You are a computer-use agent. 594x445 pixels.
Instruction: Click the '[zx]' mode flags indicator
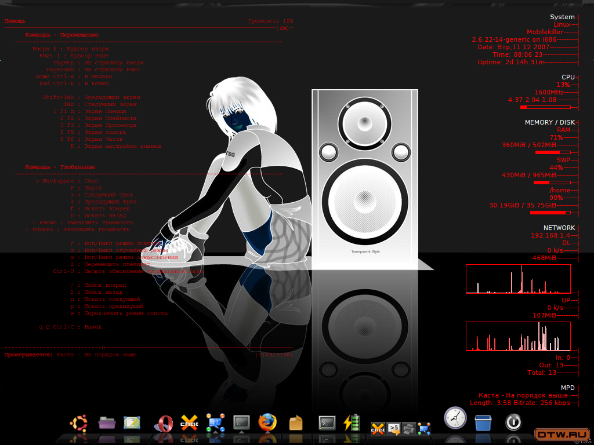[x=283, y=28]
